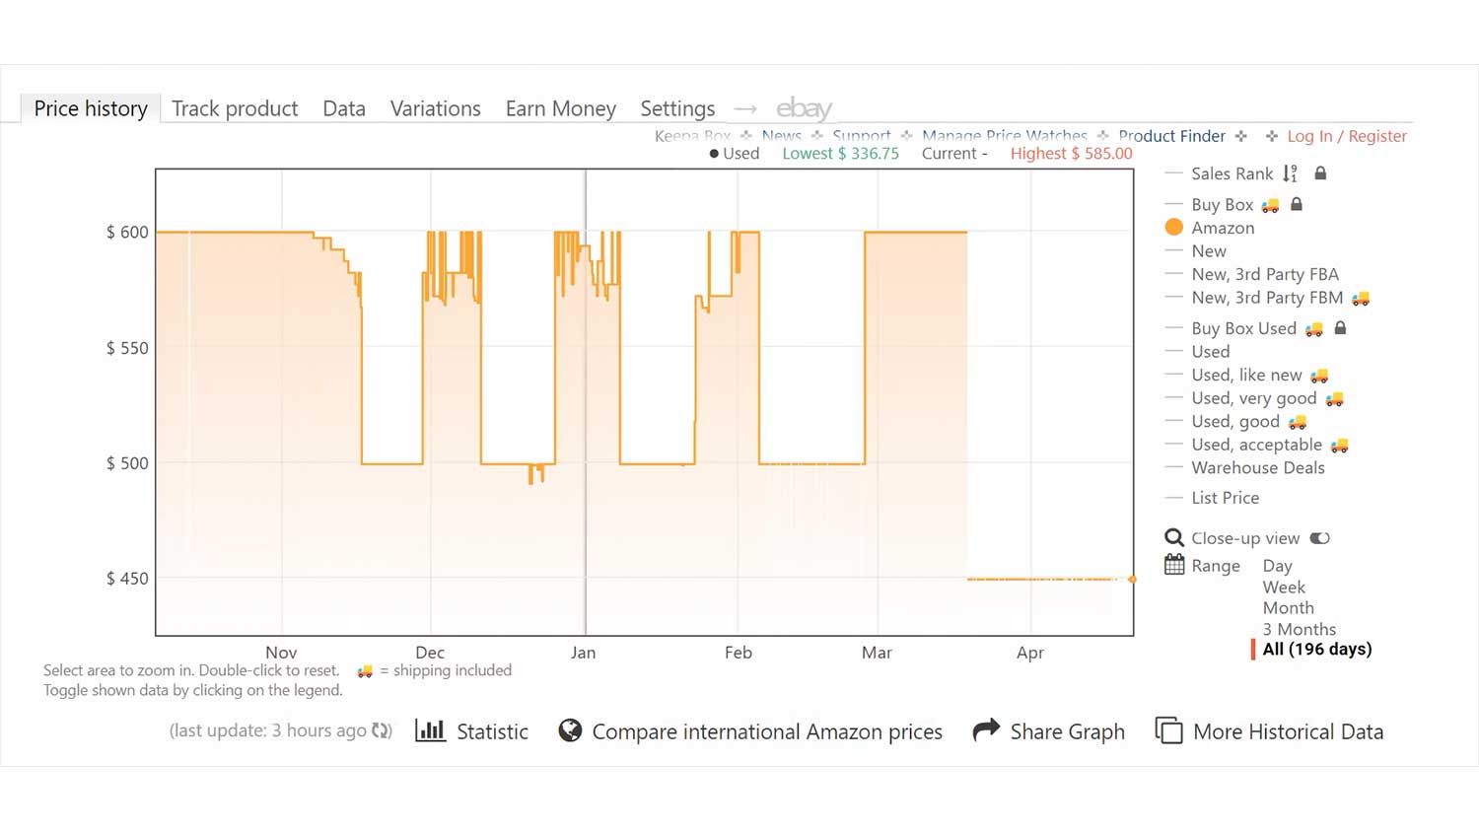The height and width of the screenshot is (832, 1479).
Task: Switch to the Track product tab
Action: point(235,108)
